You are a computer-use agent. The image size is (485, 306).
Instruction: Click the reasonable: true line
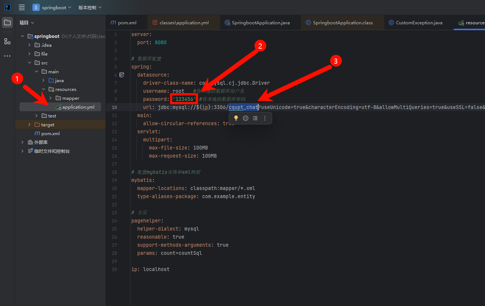(x=161, y=237)
